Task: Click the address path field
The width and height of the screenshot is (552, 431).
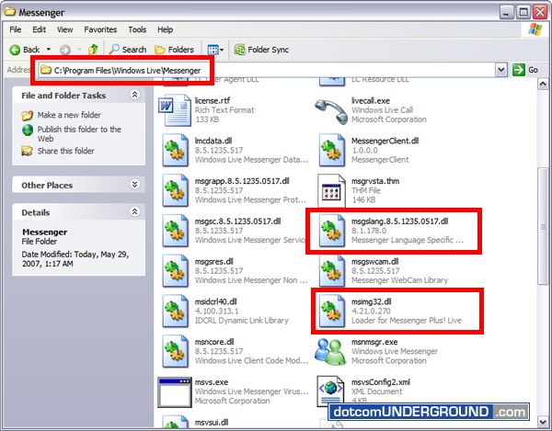Action: [x=266, y=70]
